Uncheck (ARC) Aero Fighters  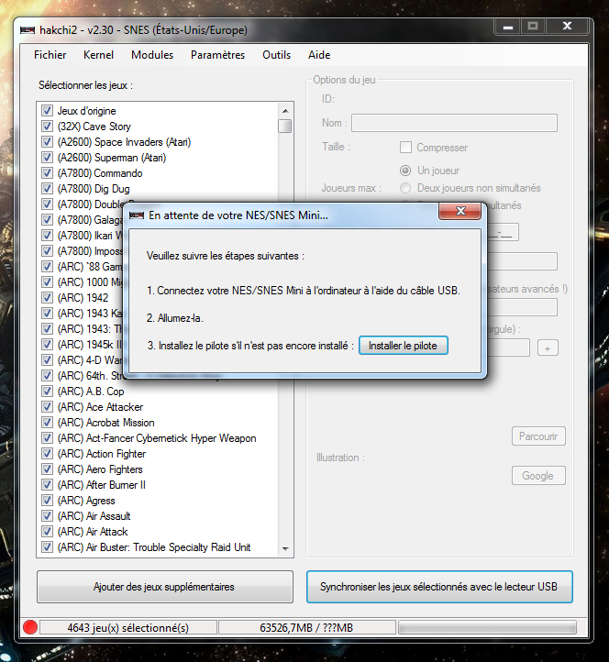(x=47, y=469)
